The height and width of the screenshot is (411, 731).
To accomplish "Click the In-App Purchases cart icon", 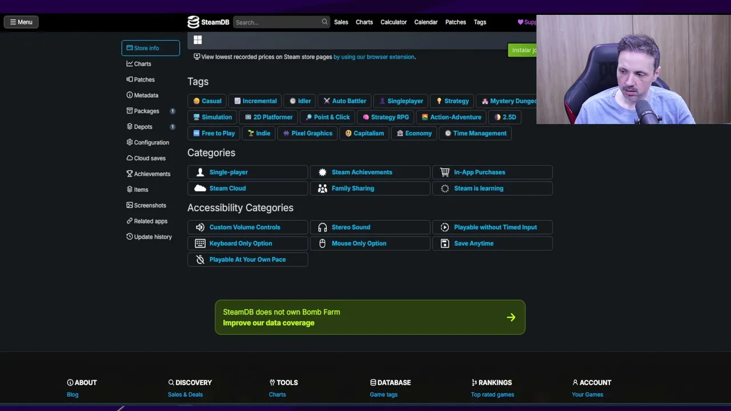I will pos(445,172).
